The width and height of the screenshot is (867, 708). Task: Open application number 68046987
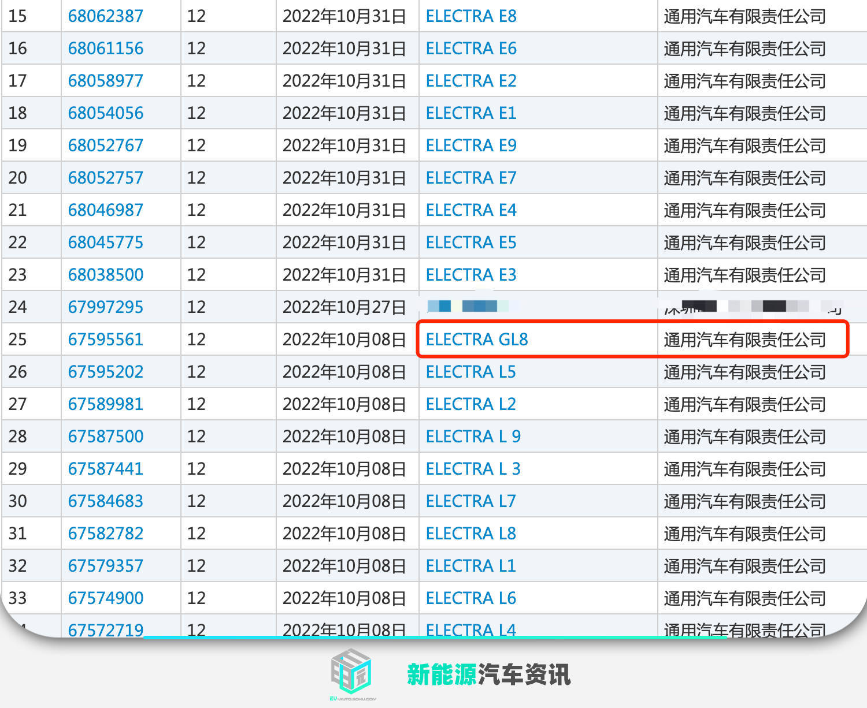(105, 210)
